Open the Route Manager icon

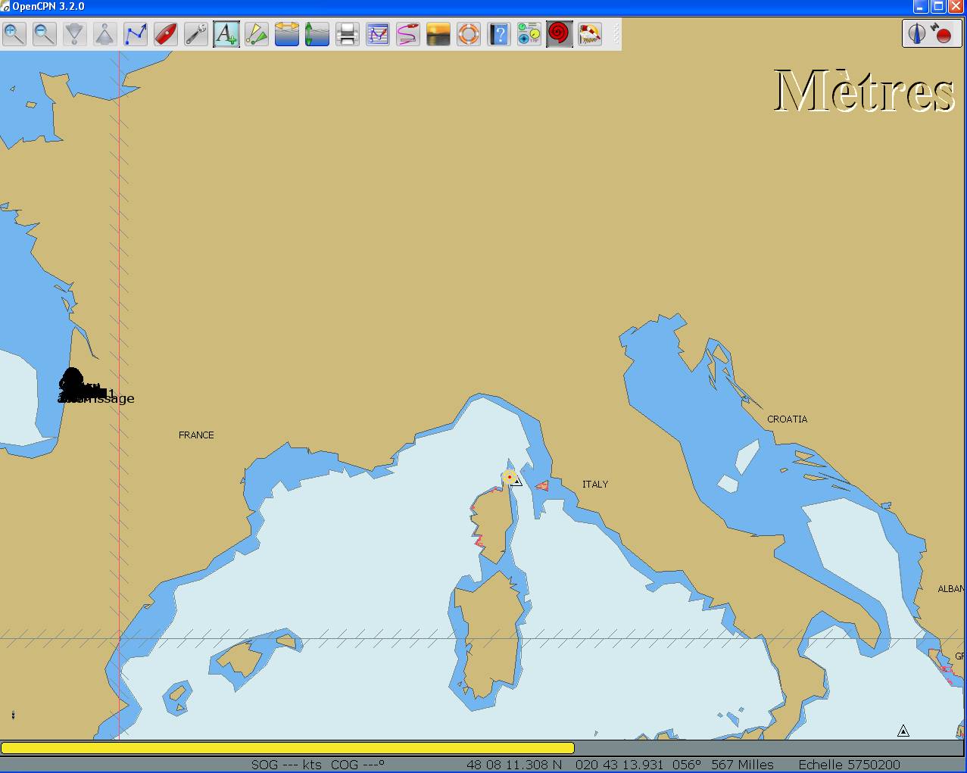point(378,34)
